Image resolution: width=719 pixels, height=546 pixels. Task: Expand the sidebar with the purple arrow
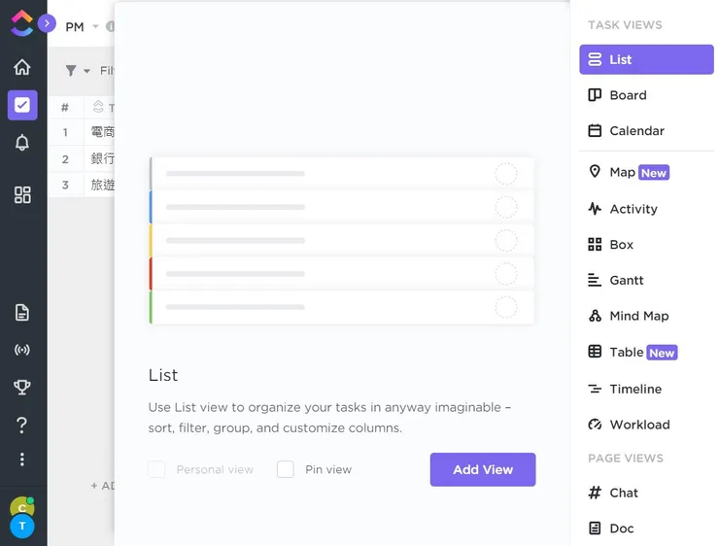[x=47, y=23]
